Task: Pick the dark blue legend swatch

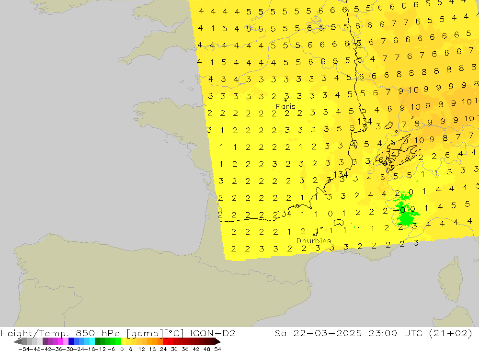Action: 71,341
